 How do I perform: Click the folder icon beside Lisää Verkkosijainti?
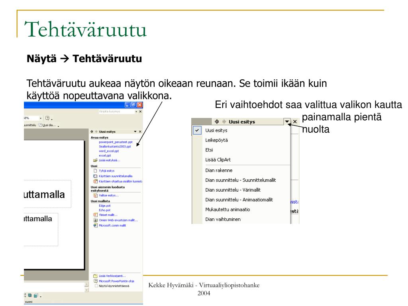95,276
